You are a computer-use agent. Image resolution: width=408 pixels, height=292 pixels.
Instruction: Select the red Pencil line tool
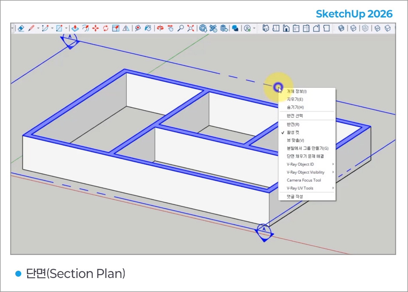pos(31,28)
